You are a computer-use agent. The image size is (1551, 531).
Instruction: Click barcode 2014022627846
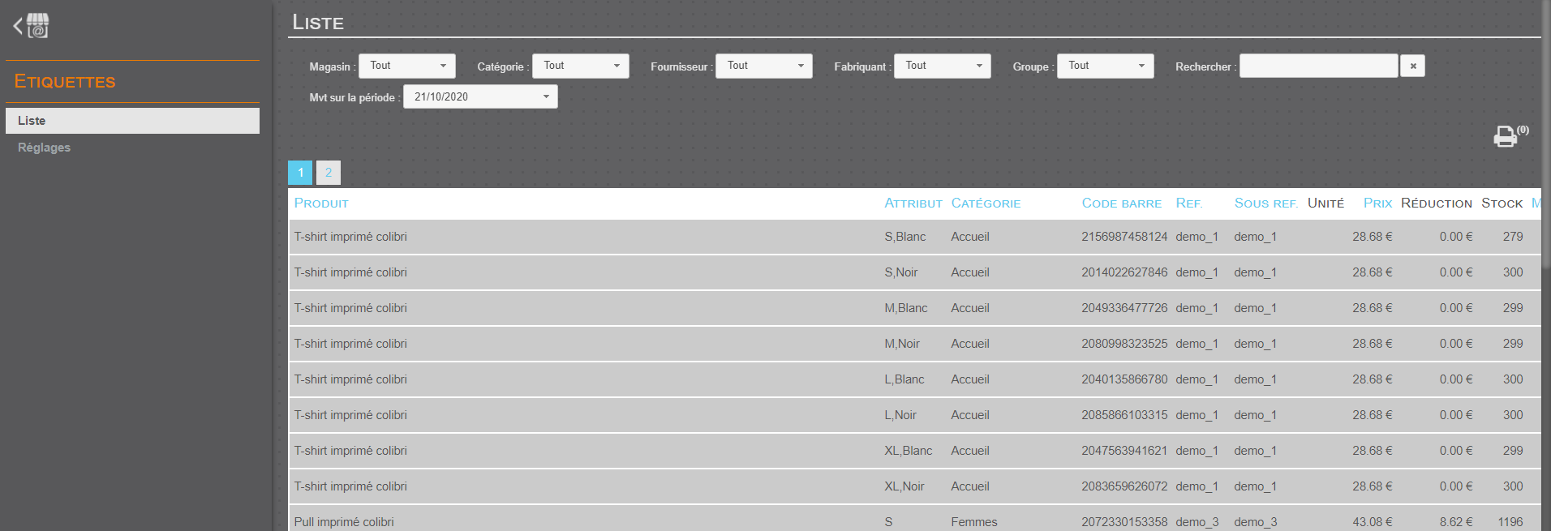[x=1124, y=272]
